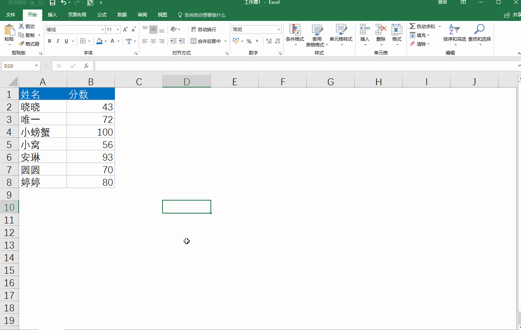Select cell B4 containing 100
Viewport: 521px width, 330px height.
[91, 132]
